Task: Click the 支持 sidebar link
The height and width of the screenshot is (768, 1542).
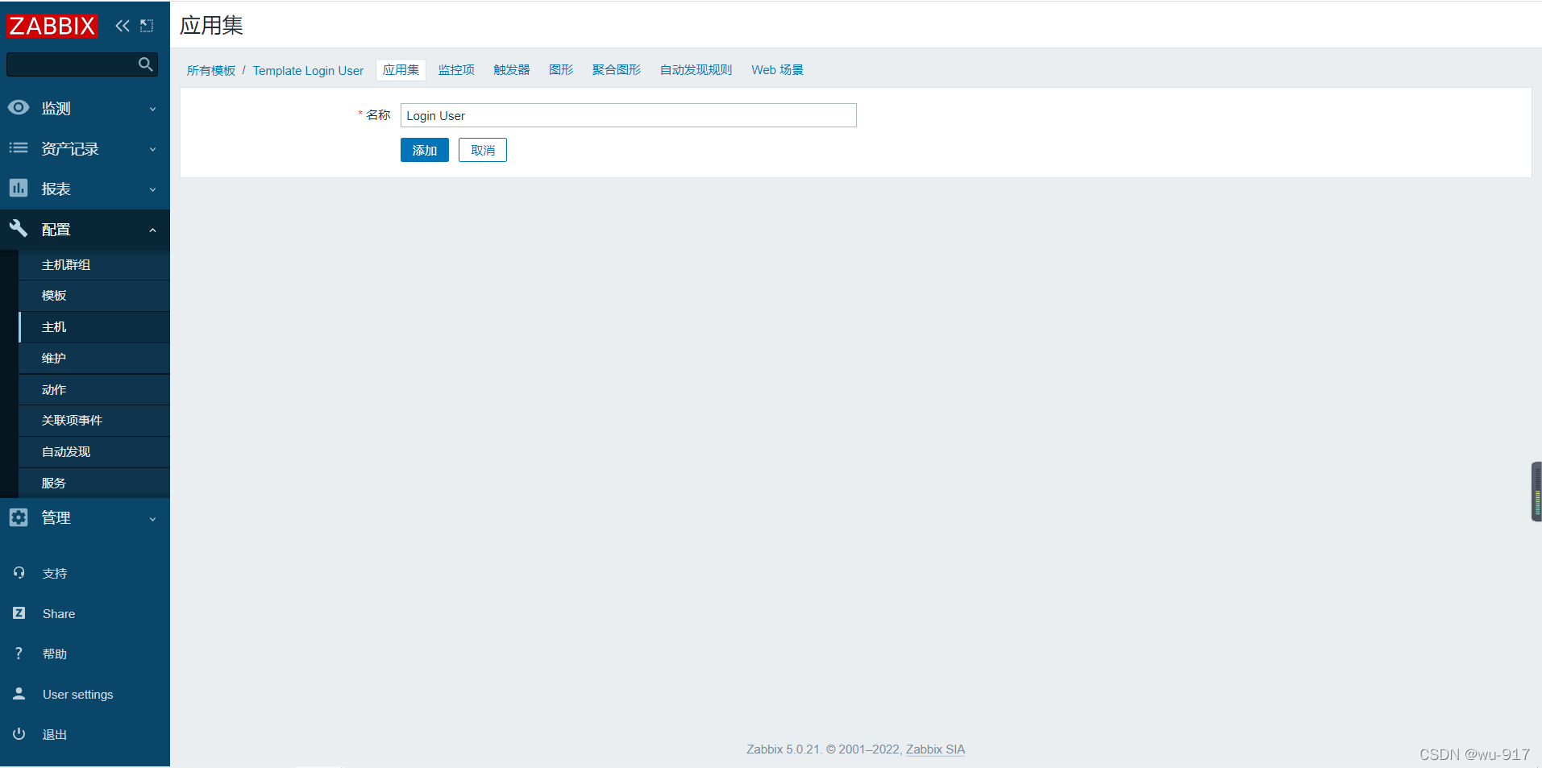Action: tap(55, 574)
